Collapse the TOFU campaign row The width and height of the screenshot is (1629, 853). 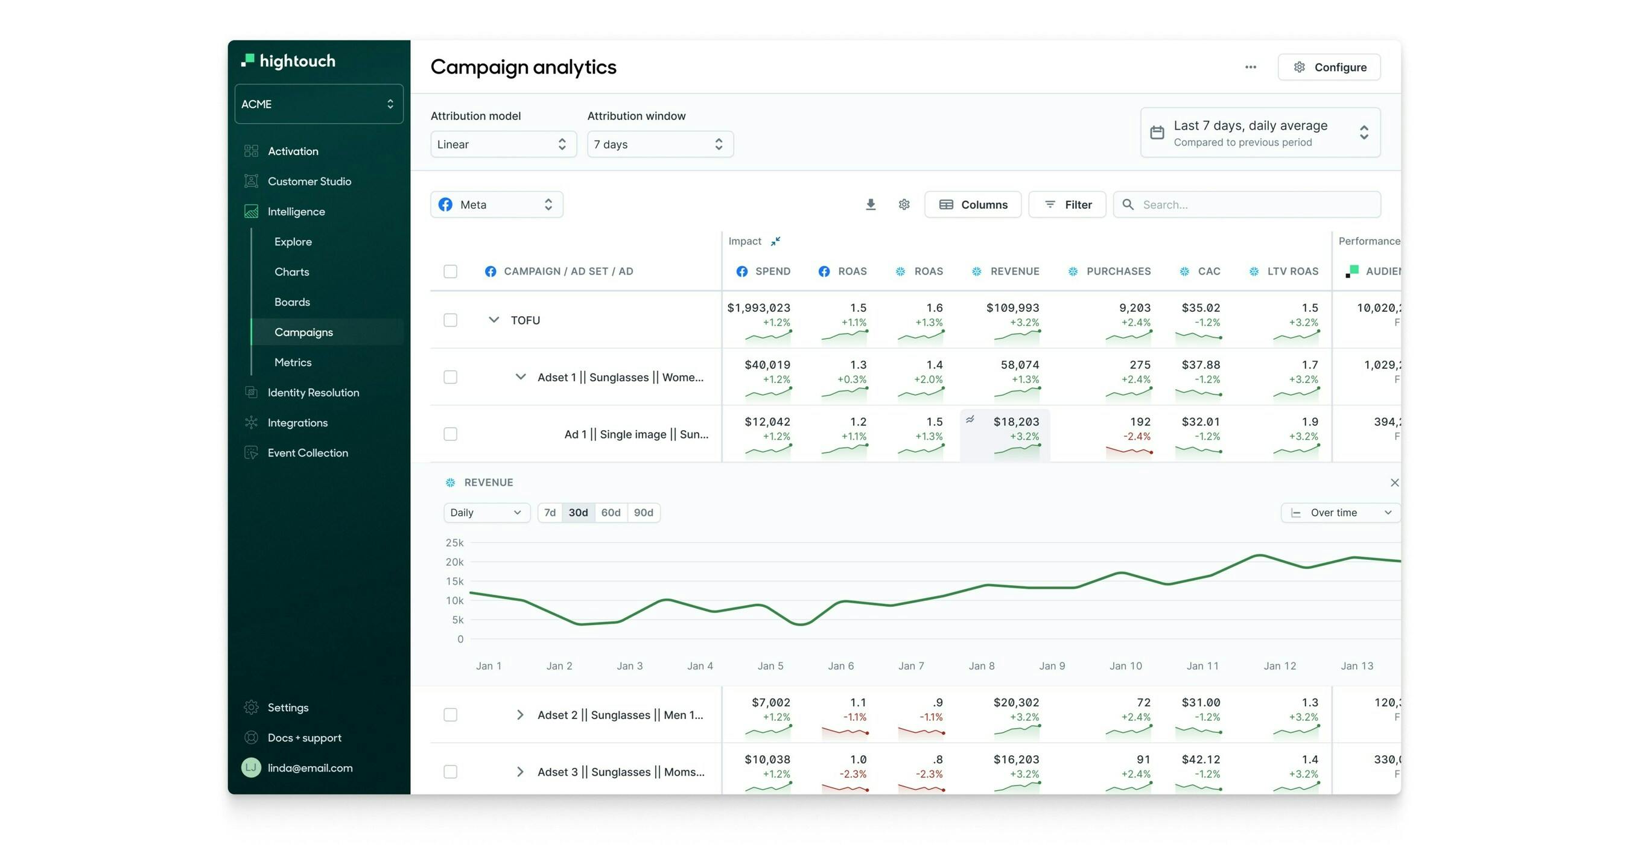494,320
